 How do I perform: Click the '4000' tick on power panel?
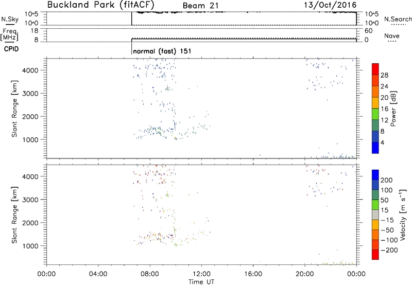30,70
